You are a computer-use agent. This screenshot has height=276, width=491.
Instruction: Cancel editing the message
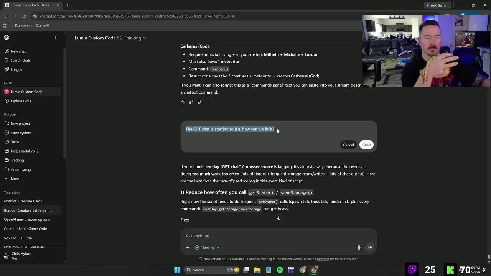click(348, 145)
